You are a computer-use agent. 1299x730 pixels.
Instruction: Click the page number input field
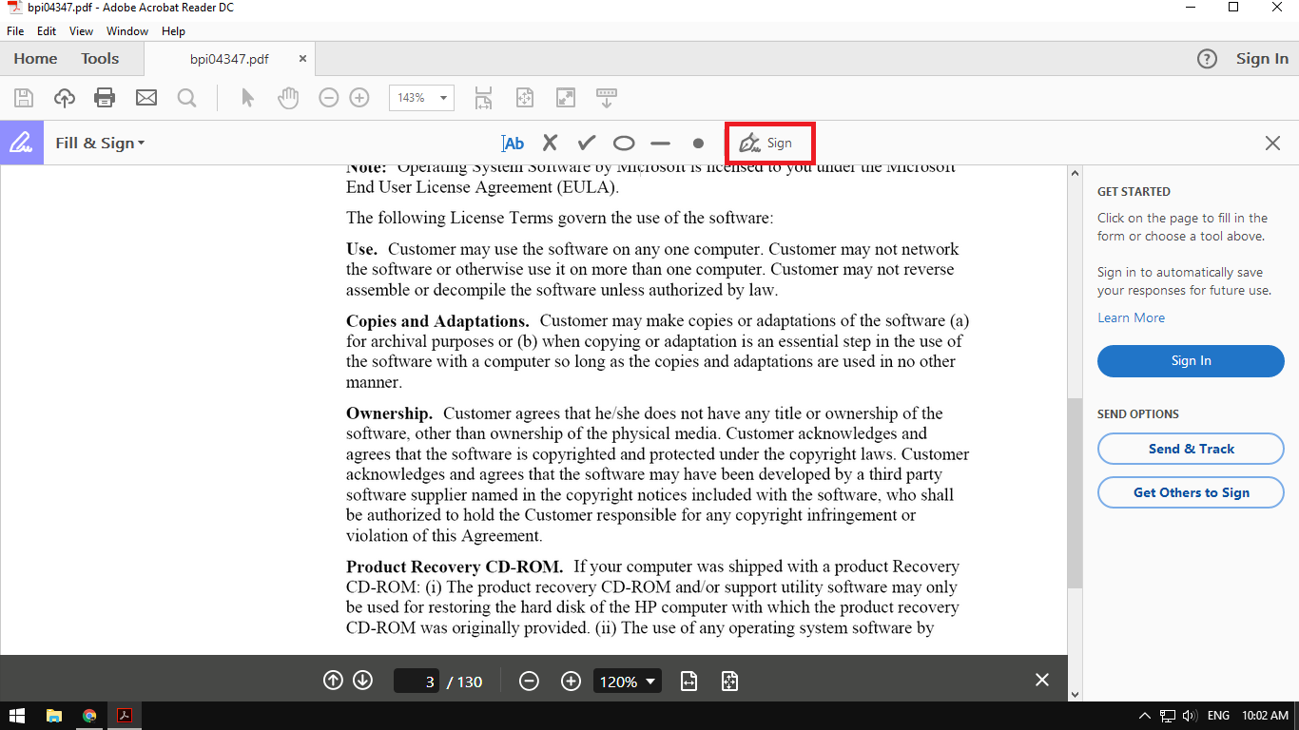click(417, 682)
